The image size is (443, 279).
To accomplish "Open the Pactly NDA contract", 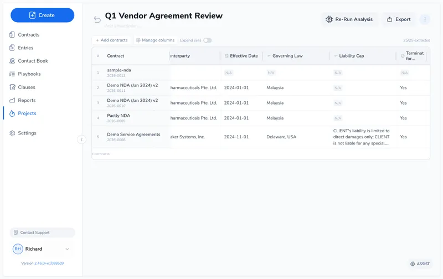I will point(119,116).
